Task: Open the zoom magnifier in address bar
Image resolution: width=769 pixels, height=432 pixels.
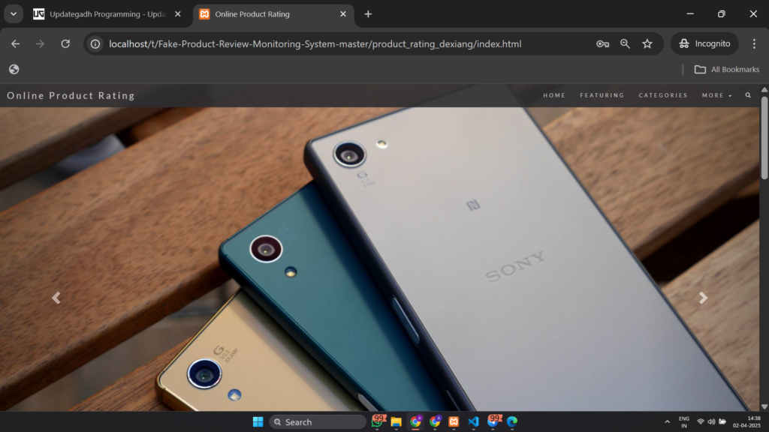Action: (625, 44)
